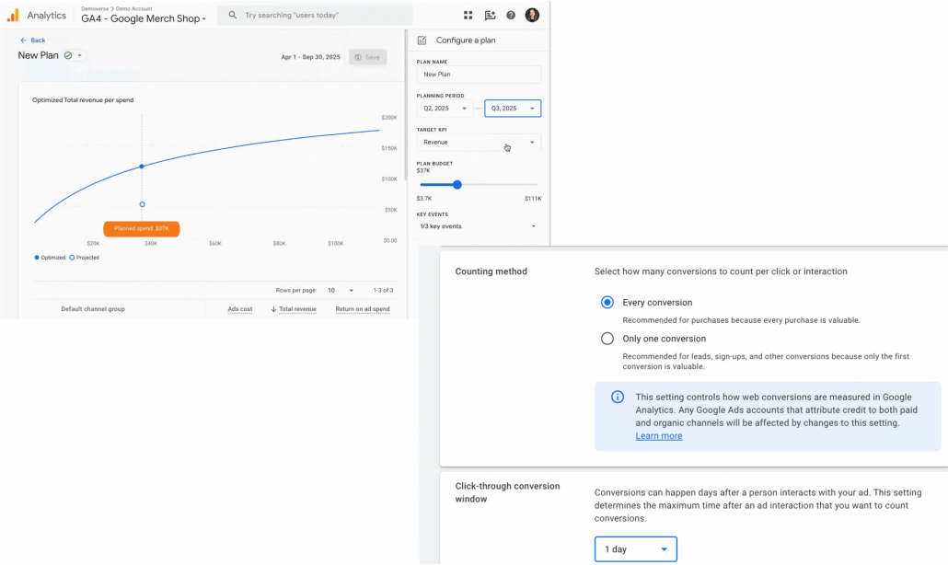Click the green plan status checkmark
The width and height of the screenshot is (948, 565).
[x=68, y=55]
